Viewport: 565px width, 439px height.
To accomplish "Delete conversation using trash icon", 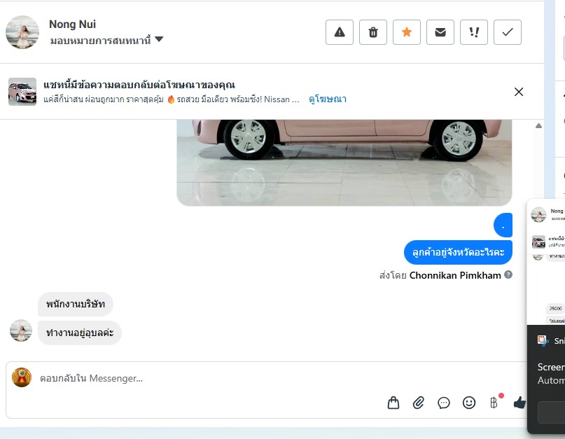I will (x=373, y=32).
